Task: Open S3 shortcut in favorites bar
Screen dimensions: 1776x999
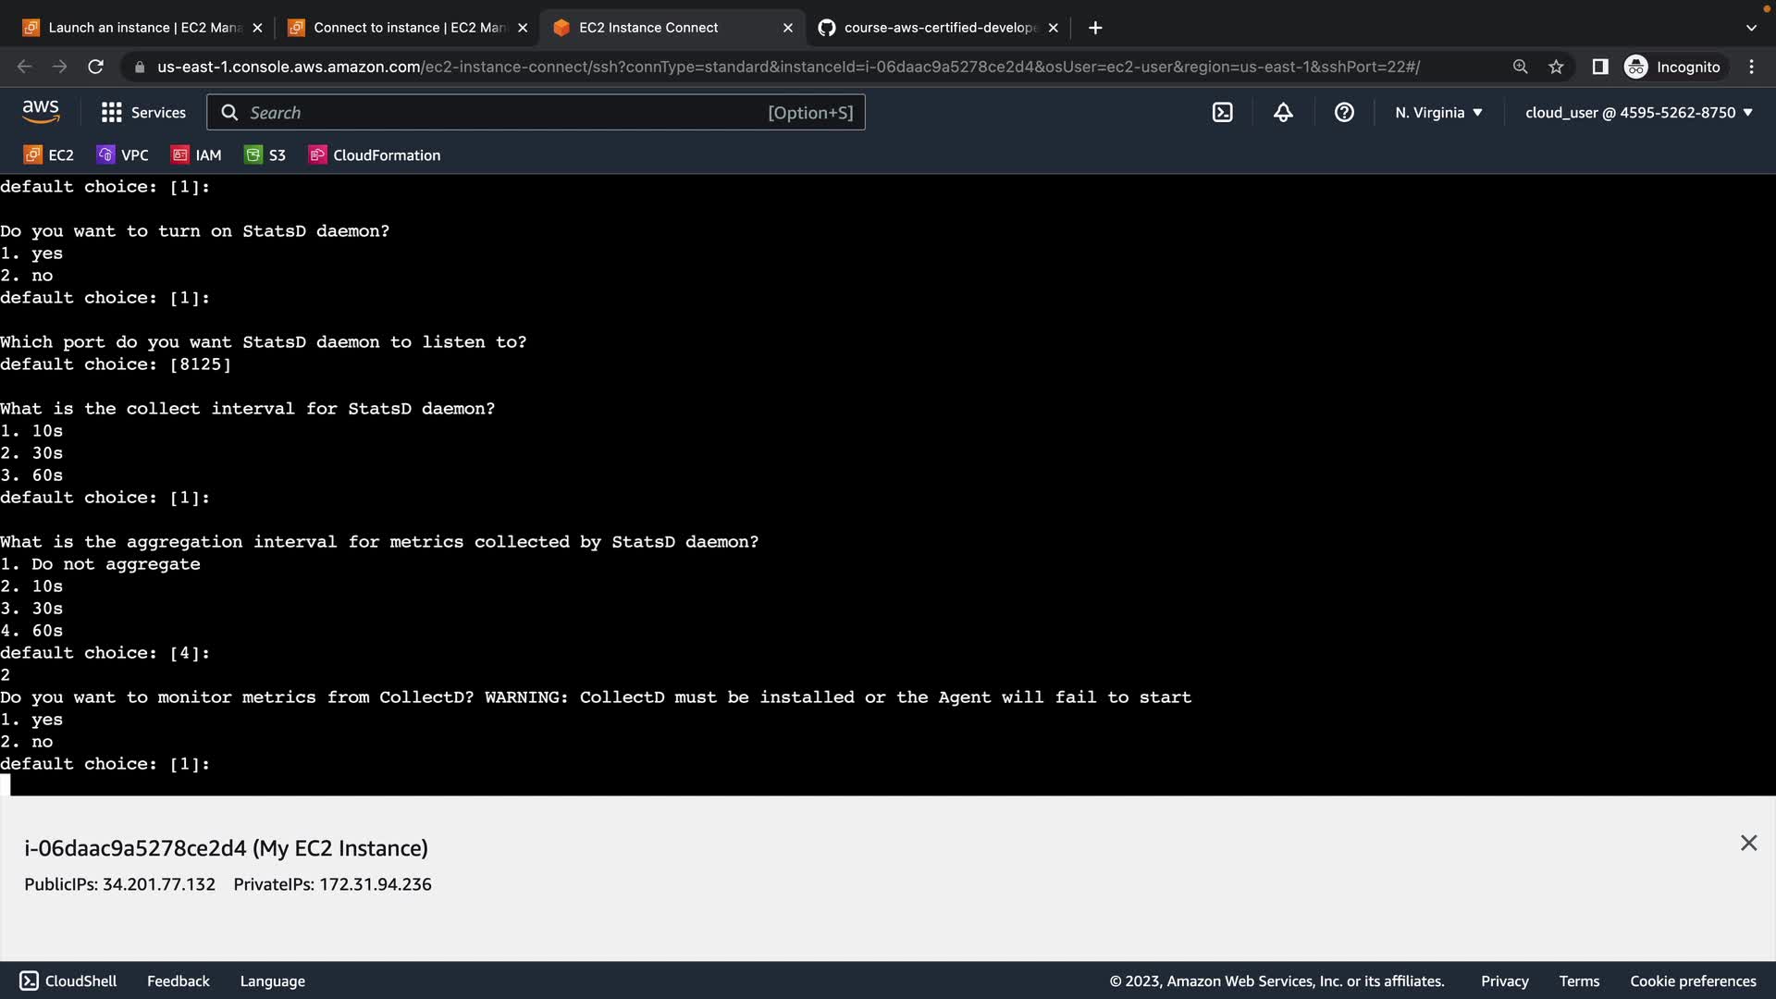Action: (265, 155)
